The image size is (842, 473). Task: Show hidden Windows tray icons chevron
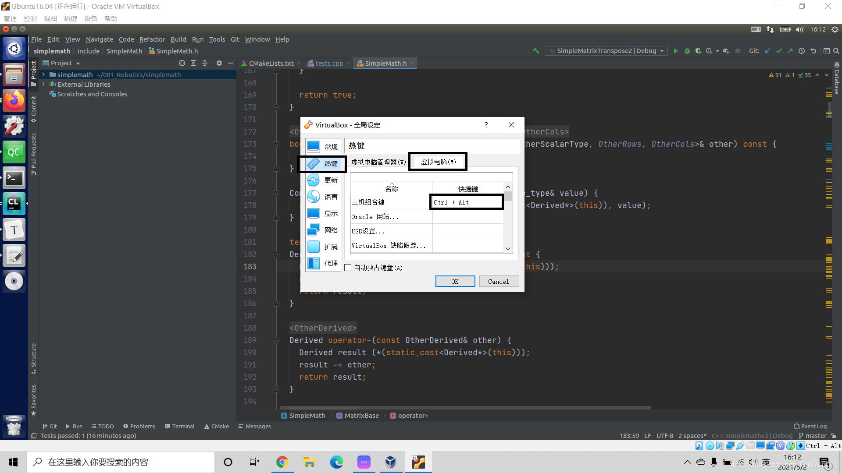[x=687, y=462]
